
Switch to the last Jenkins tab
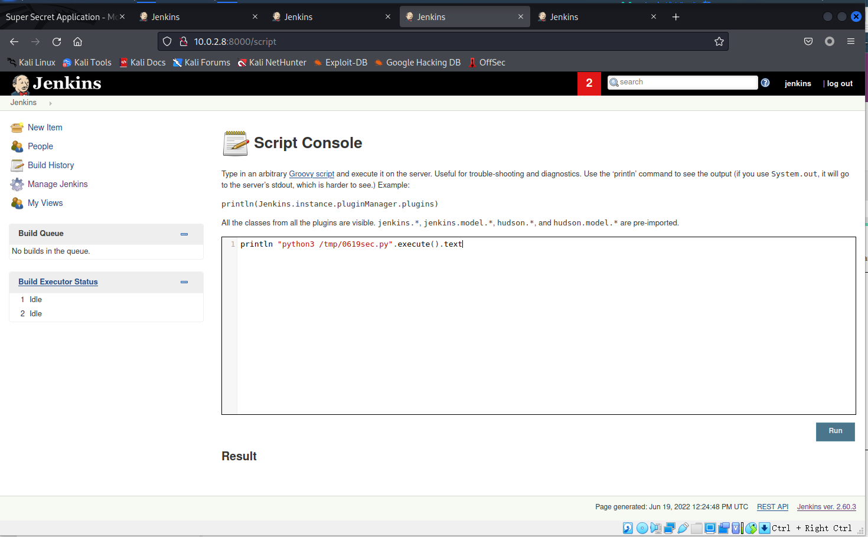pos(596,17)
